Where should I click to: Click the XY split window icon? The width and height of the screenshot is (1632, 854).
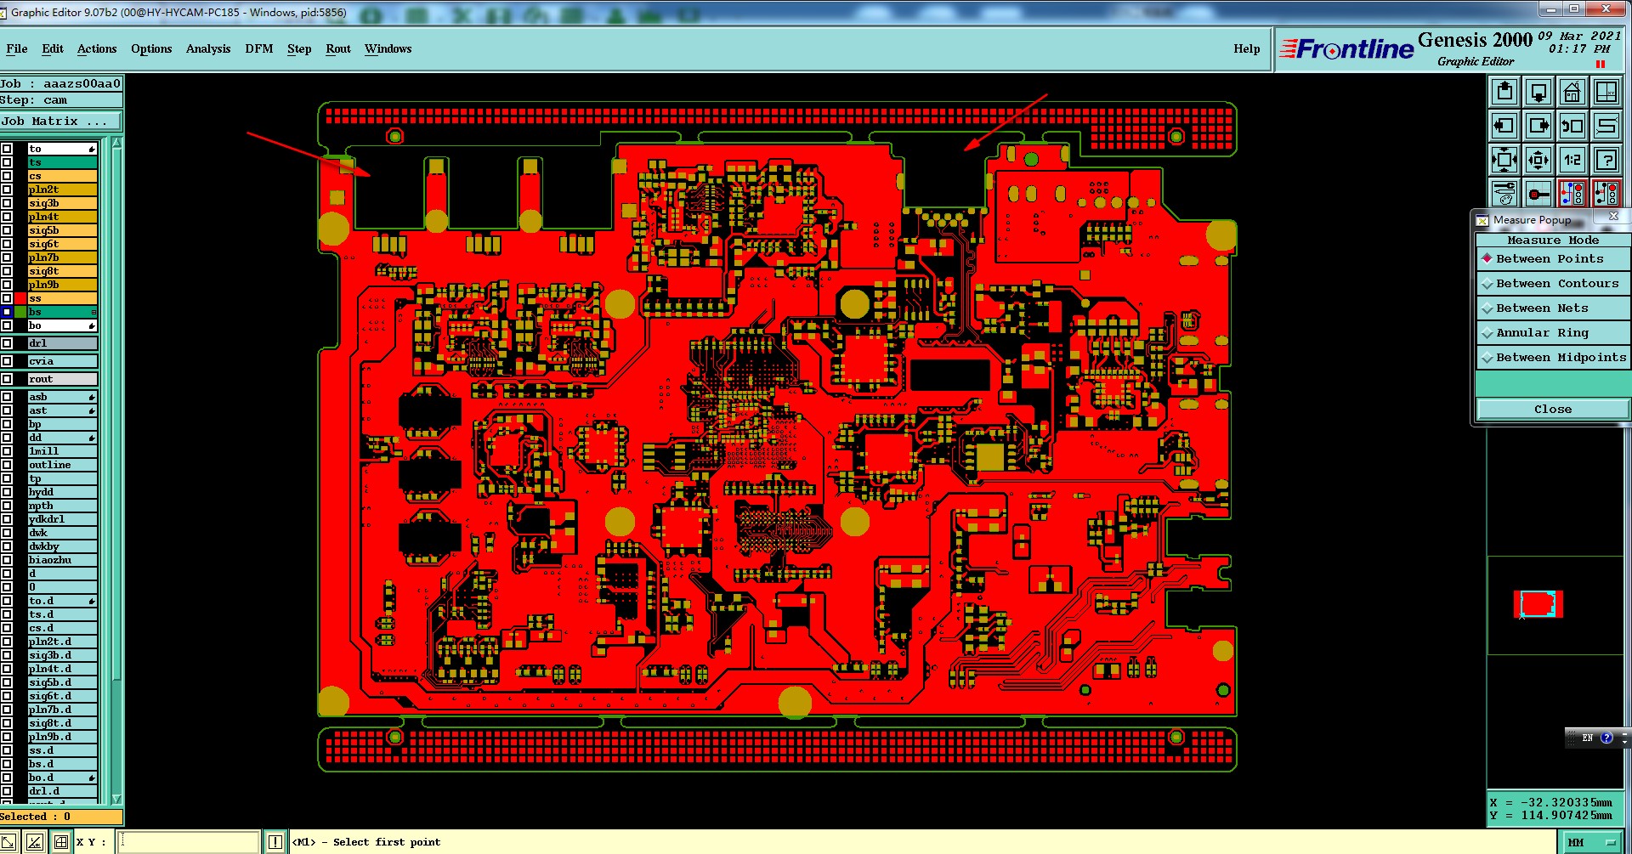click(x=1606, y=92)
